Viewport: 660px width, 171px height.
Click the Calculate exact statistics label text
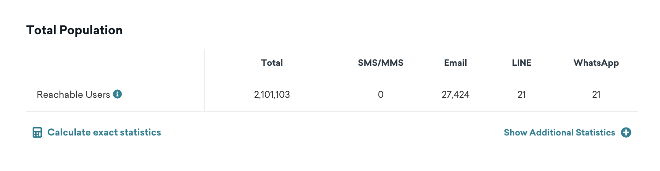point(104,132)
